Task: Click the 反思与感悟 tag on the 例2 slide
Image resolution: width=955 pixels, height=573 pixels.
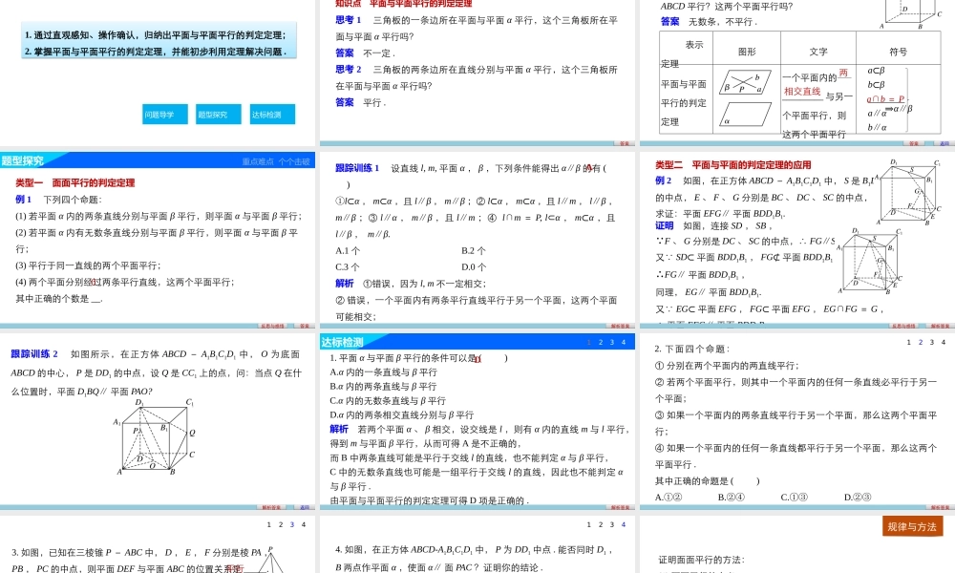Action: [902, 326]
